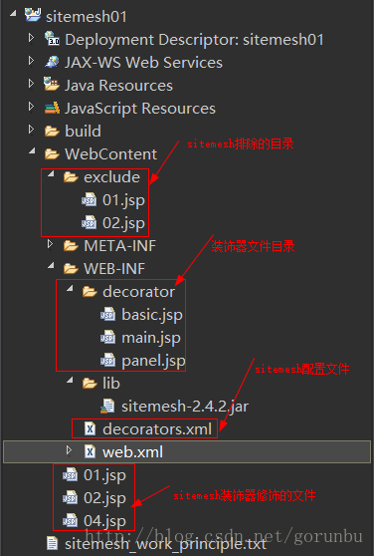Viewport: 374px width, 556px height.
Task: Click the WebContent folder icon
Action: tap(52, 154)
